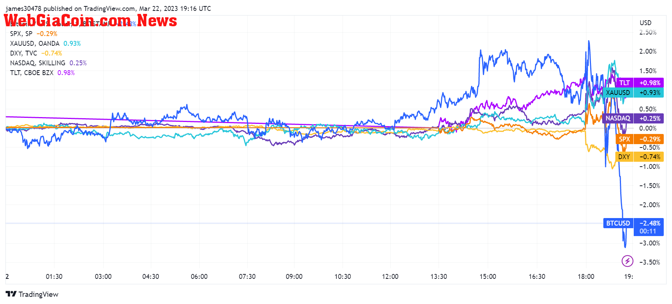This screenshot has width=672, height=304.
Task: Select the XAUUSD price label tag
Action: pos(618,93)
